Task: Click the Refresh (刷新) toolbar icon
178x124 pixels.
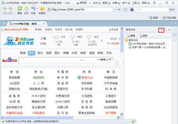Action: [x=20, y=9]
